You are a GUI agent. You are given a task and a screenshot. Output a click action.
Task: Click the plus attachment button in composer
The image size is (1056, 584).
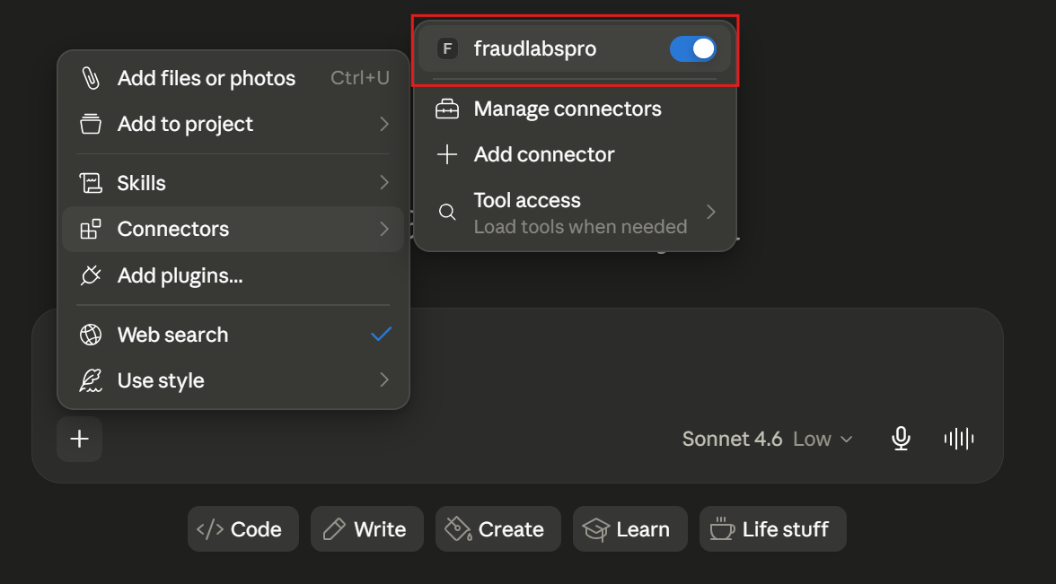(79, 439)
